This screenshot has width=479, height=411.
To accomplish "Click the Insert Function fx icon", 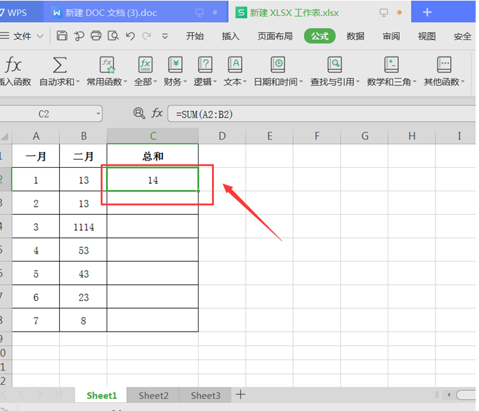I will (x=13, y=64).
